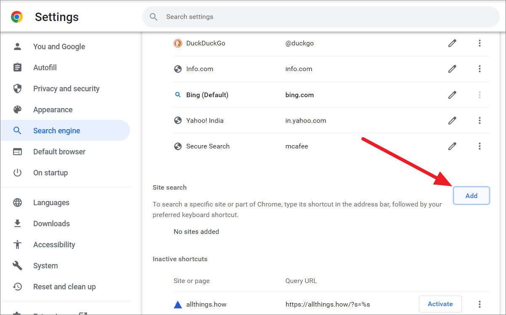The image size is (506, 315).
Task: Click the Languages globe icon
Action: coord(17,203)
